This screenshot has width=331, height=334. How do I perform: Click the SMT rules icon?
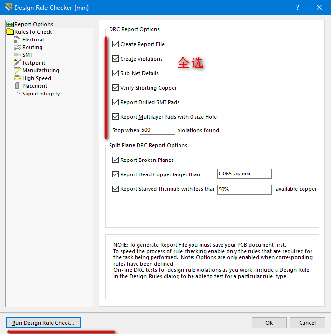click(x=17, y=55)
